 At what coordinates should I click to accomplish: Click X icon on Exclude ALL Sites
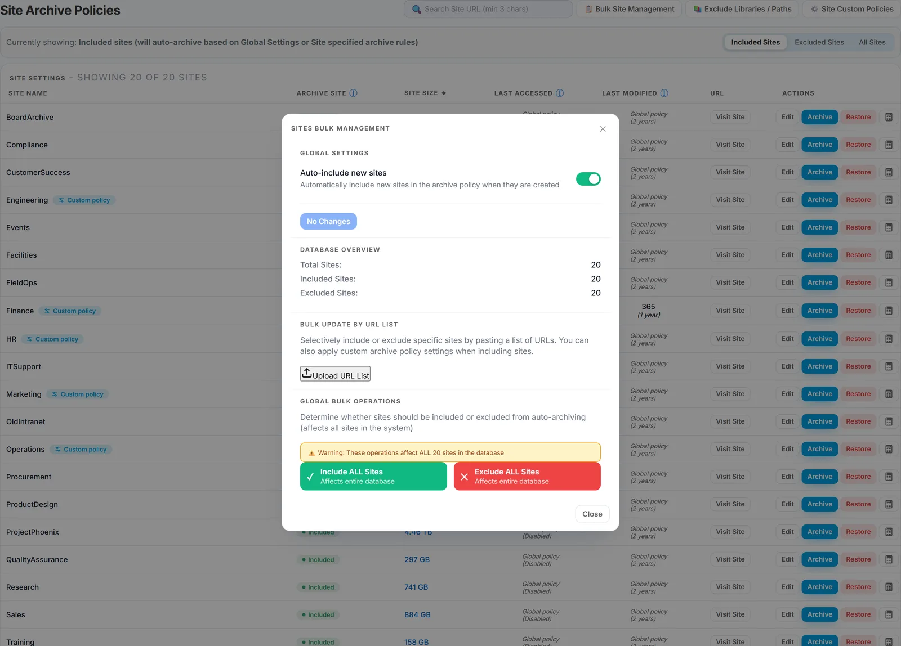coord(464,477)
